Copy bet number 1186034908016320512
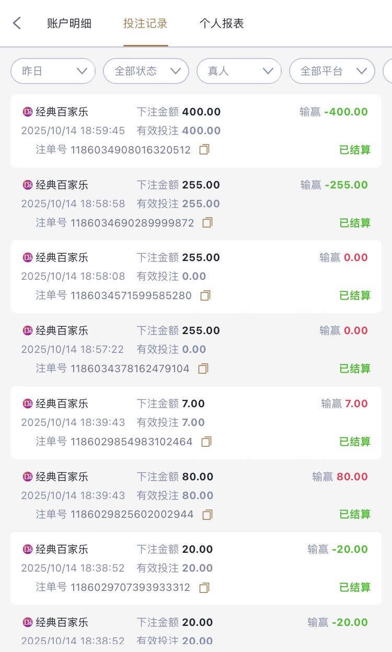 pyautogui.click(x=204, y=150)
